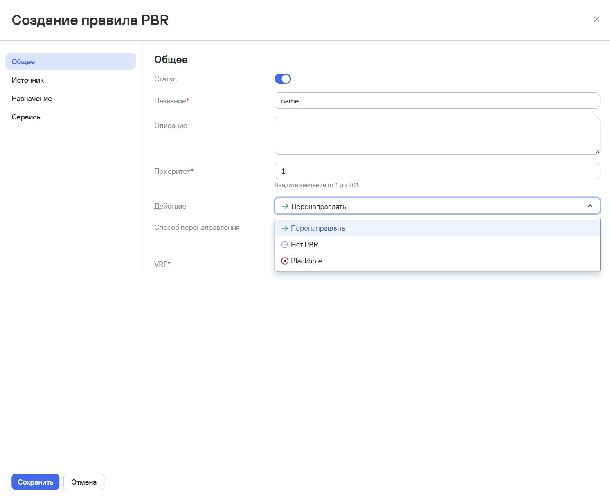This screenshot has height=501, width=610.
Task: Click the VRF field label
Action: click(162, 264)
